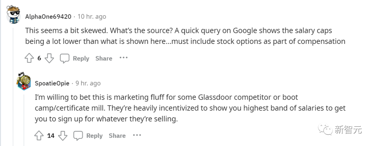Reply to SpoatieOpie's comment
The height and width of the screenshot is (146, 374).
(x=94, y=136)
